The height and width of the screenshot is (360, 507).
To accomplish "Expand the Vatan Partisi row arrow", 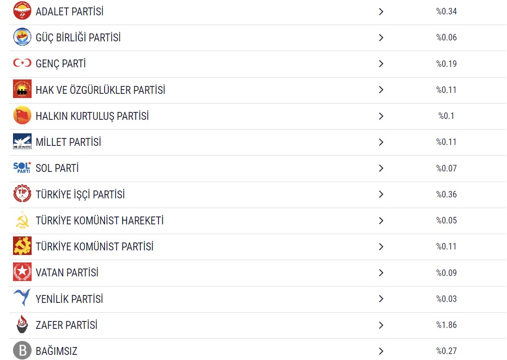I will tap(381, 273).
